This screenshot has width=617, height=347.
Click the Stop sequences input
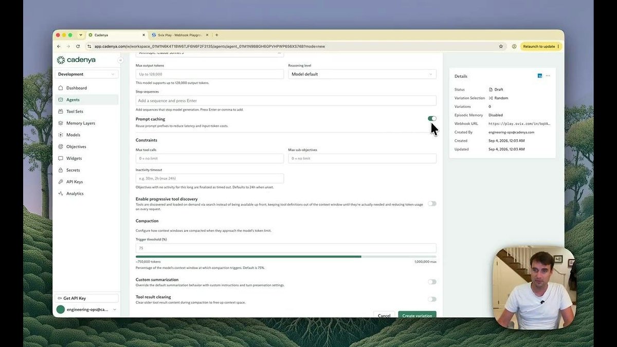tap(286, 101)
